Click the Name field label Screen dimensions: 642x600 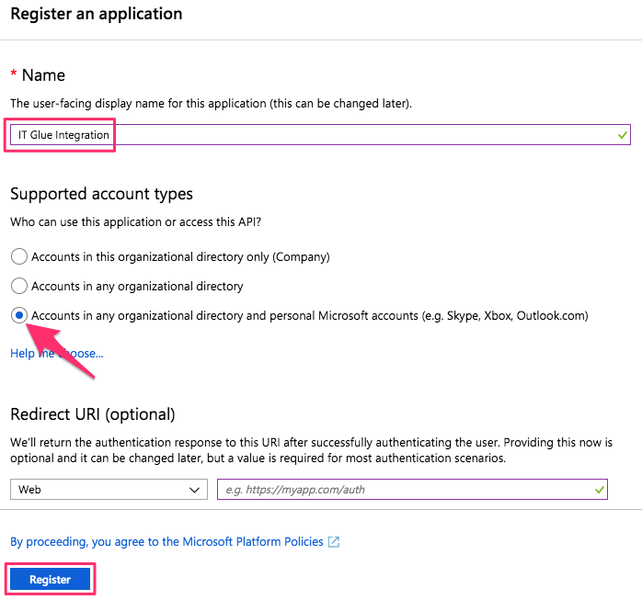[43, 75]
